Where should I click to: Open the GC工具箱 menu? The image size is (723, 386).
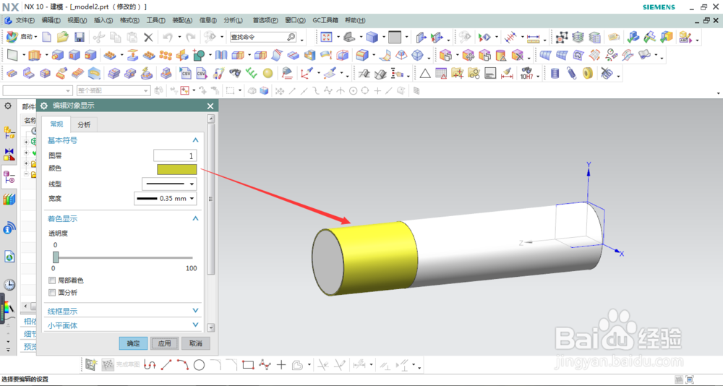(325, 20)
